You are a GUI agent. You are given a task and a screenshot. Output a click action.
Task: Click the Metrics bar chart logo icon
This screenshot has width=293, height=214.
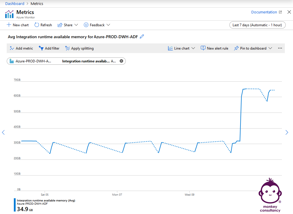click(9, 14)
